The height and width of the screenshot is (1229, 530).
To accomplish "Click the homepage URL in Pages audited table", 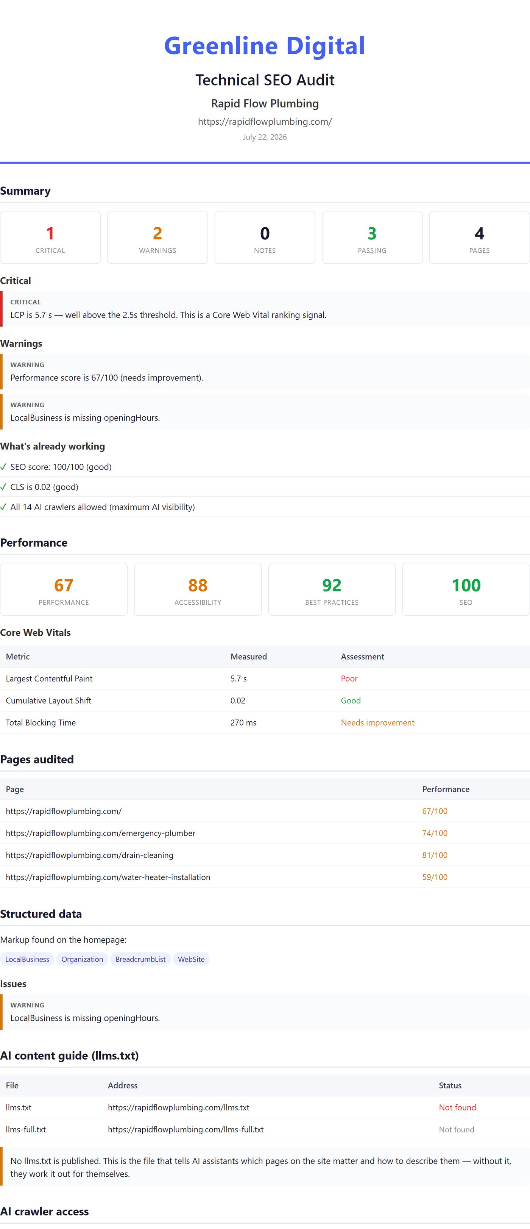I will (x=64, y=811).
